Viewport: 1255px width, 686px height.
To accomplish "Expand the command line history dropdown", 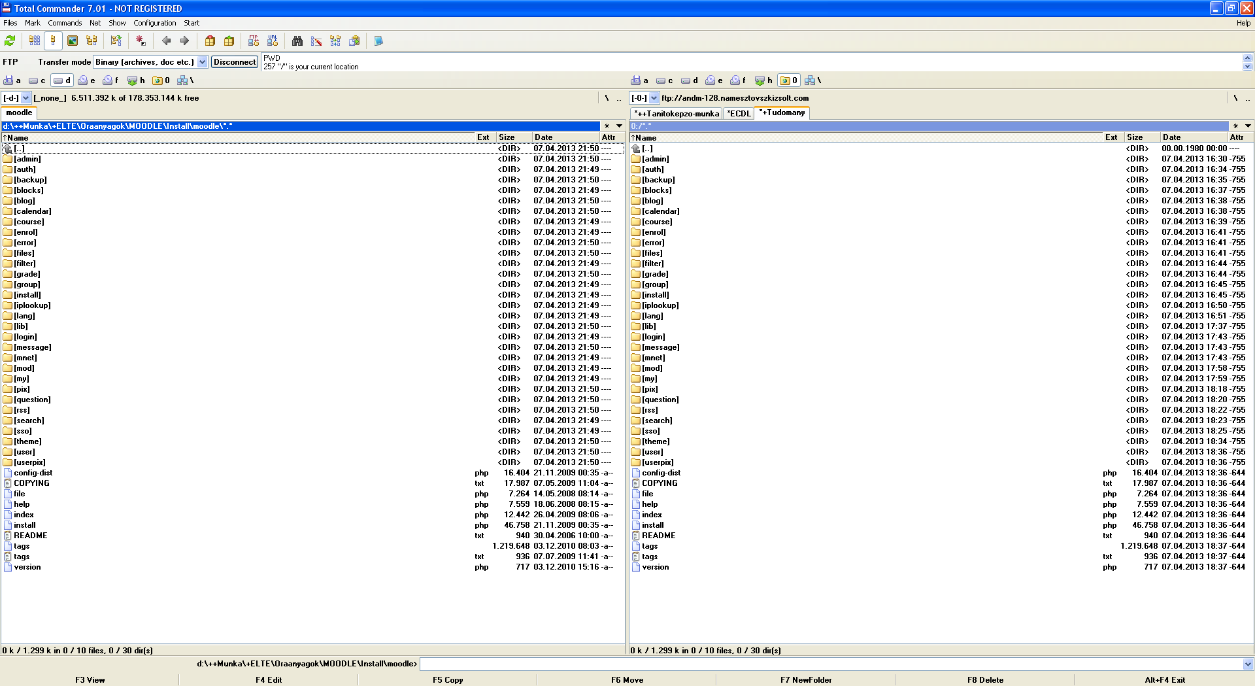I will 1248,664.
